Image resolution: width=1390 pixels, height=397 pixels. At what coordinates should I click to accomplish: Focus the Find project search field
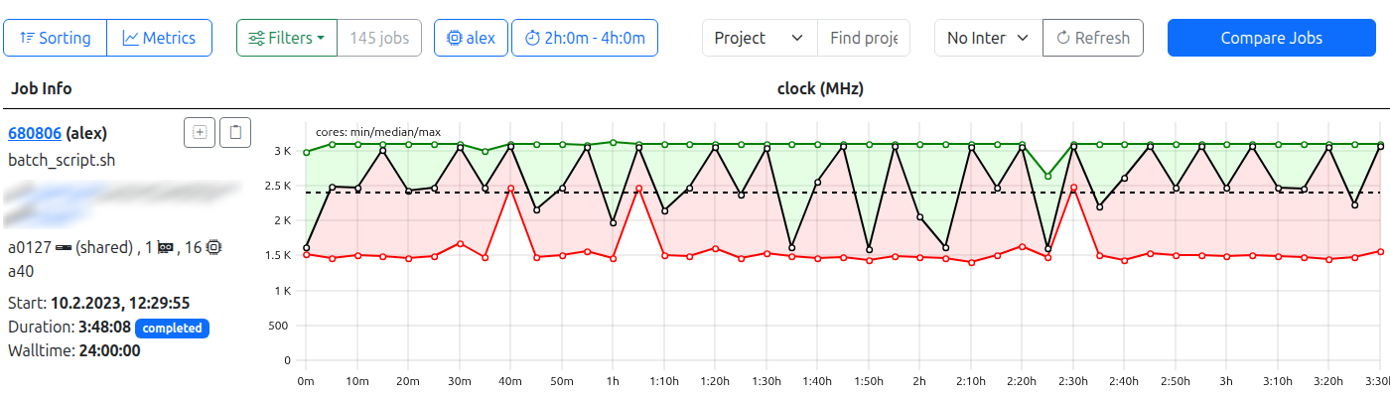(863, 38)
